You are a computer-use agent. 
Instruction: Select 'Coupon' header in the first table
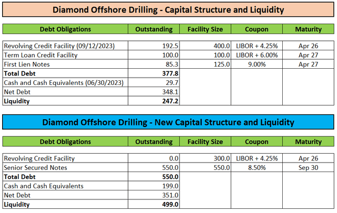256,29
